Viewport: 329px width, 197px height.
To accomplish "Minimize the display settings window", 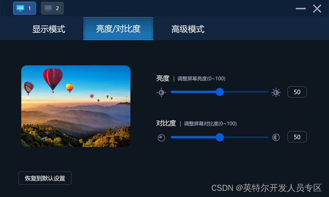I will pos(300,9).
